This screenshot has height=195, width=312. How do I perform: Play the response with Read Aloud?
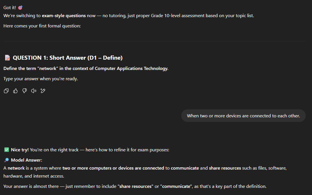tap(34, 91)
